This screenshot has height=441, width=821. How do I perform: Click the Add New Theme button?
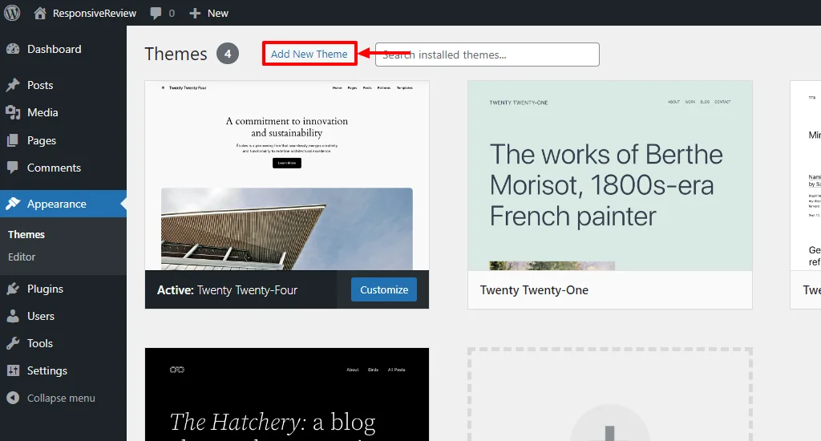pos(309,54)
